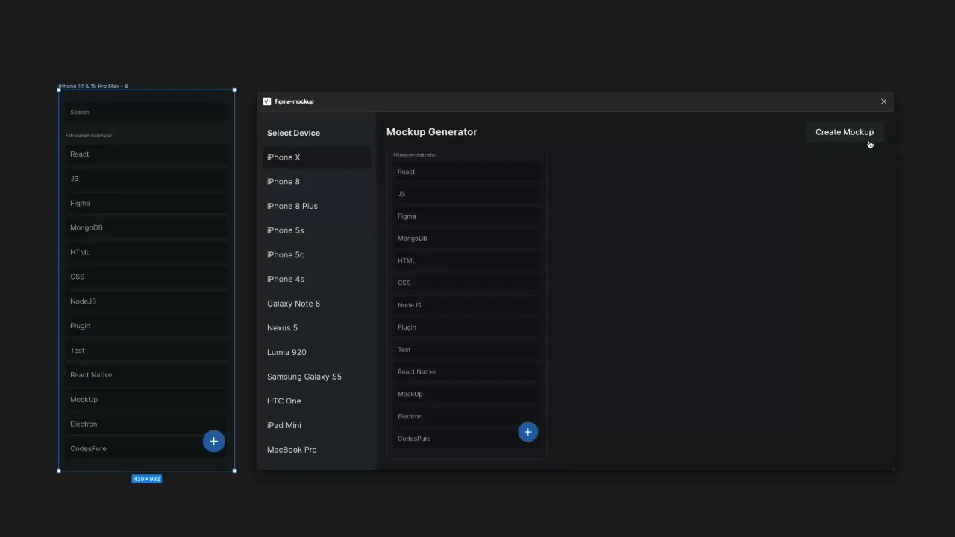Image resolution: width=955 pixels, height=537 pixels.
Task: Click the Search field in canvas frame
Action: [146, 113]
